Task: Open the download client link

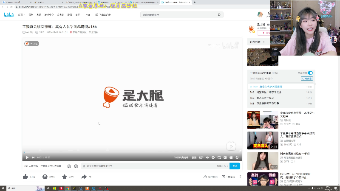Action: pos(103,15)
